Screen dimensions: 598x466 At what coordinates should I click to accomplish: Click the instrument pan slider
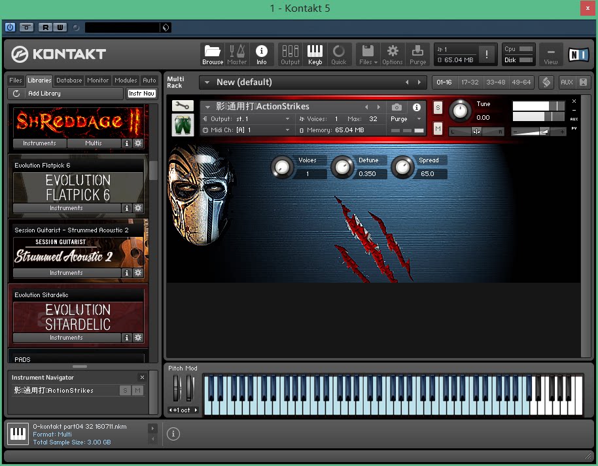click(477, 132)
